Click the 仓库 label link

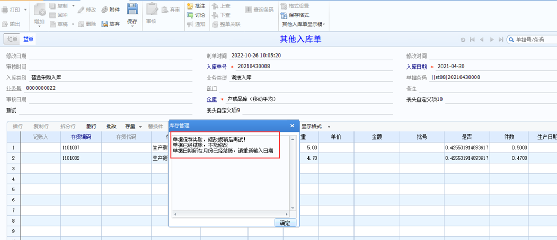(211, 99)
